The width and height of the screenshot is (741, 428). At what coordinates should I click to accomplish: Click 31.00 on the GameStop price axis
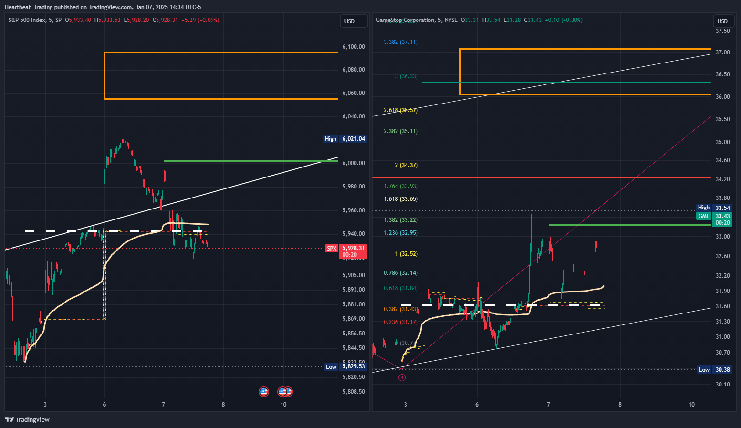tap(722, 337)
